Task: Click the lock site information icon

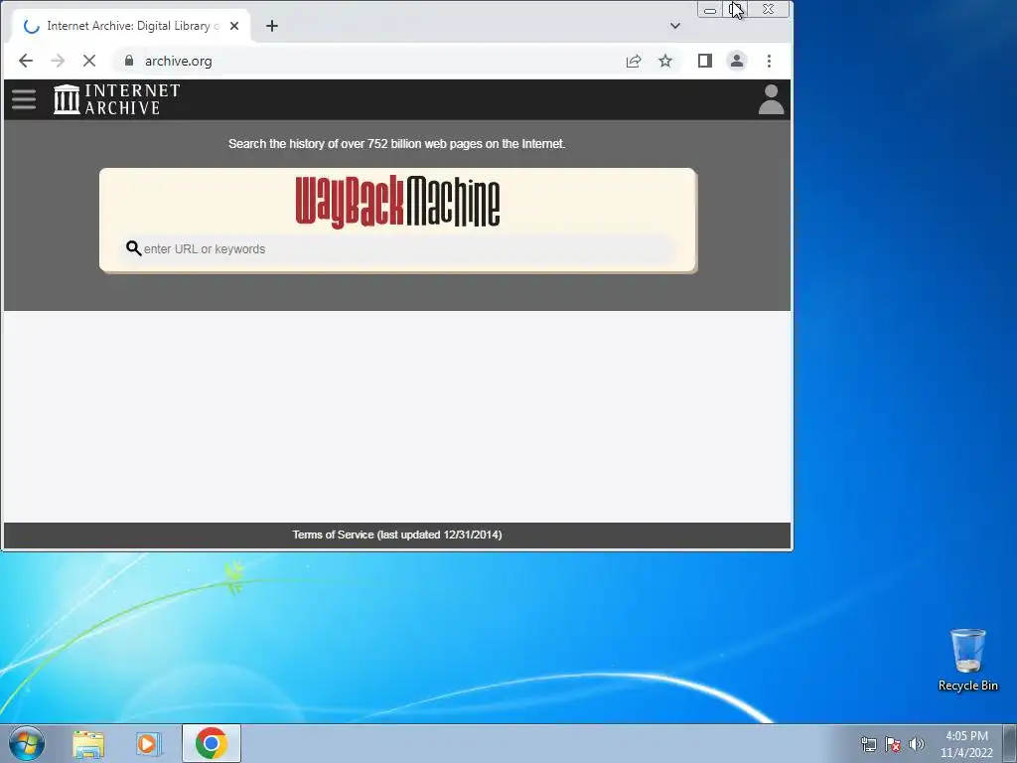Action: tap(129, 61)
